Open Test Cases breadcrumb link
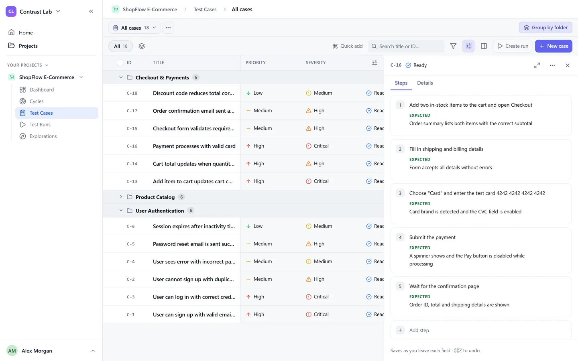The height and width of the screenshot is (361, 578). [x=205, y=9]
